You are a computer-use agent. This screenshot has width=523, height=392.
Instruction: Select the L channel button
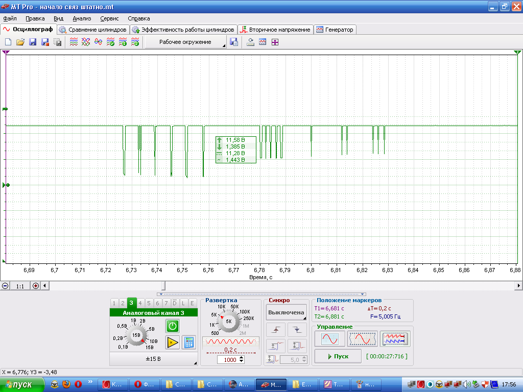(x=183, y=303)
